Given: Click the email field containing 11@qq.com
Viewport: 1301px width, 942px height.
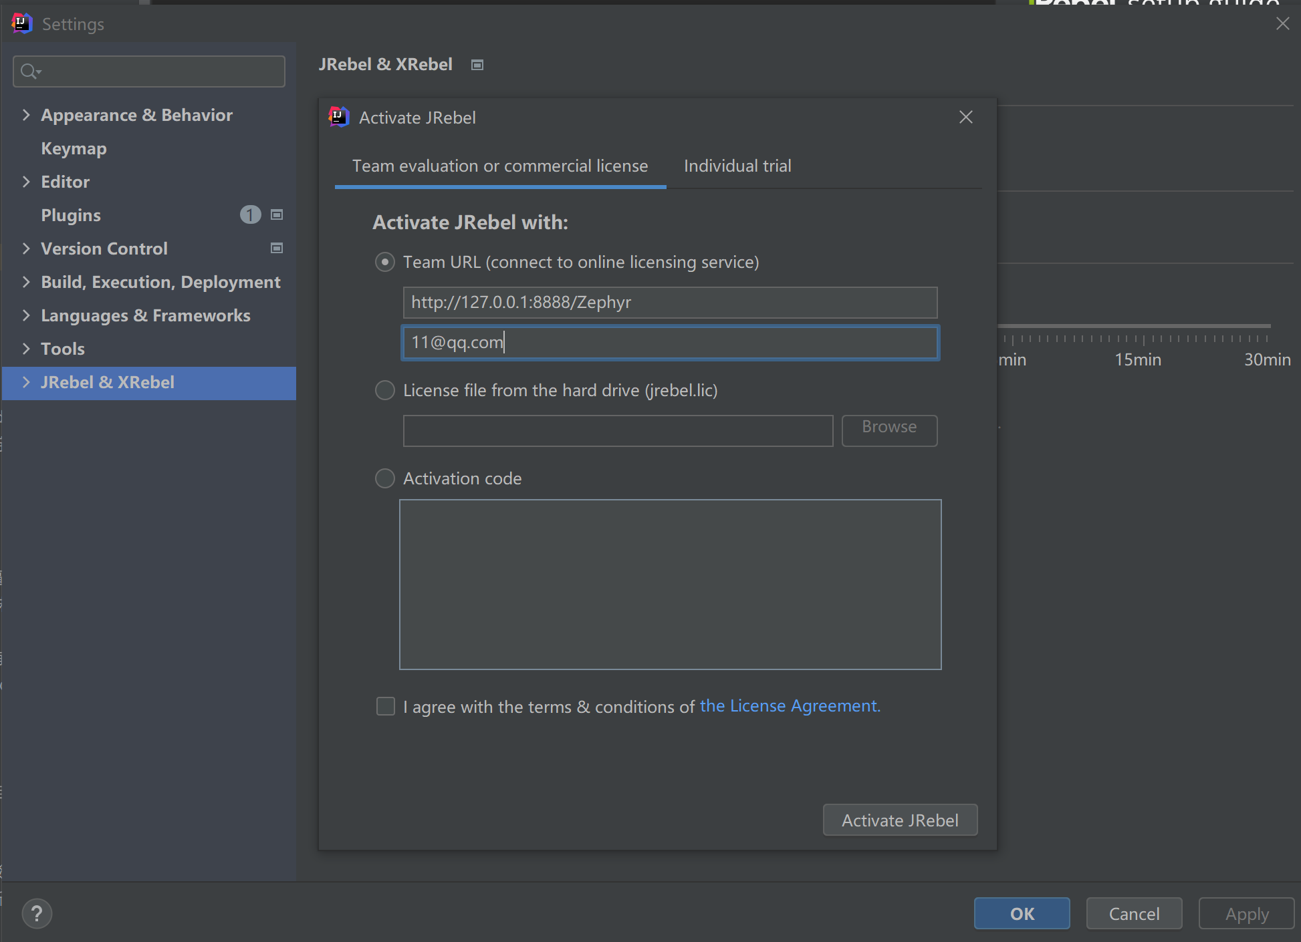Looking at the screenshot, I should click(x=670, y=342).
